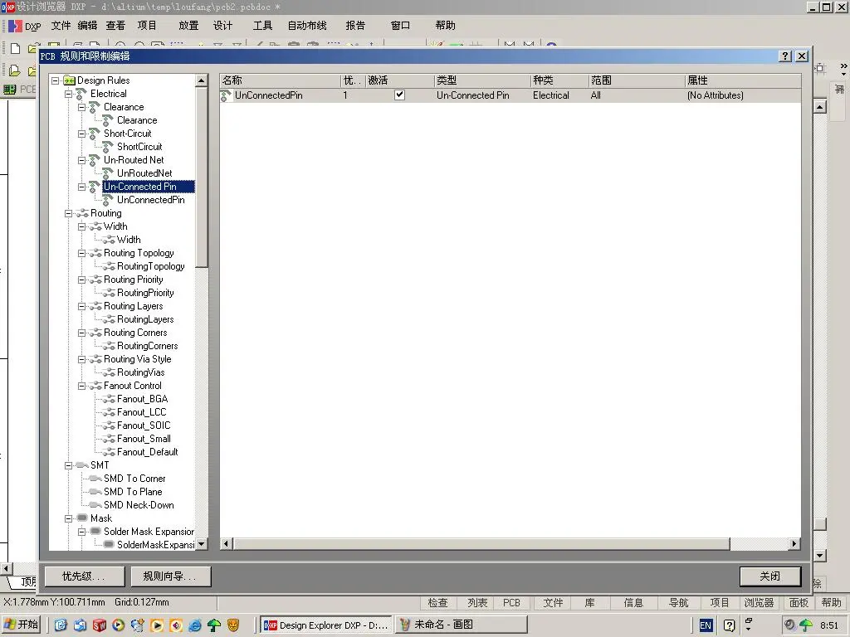
Task: Click the icon beside RoutingVias rule
Action: pos(109,372)
